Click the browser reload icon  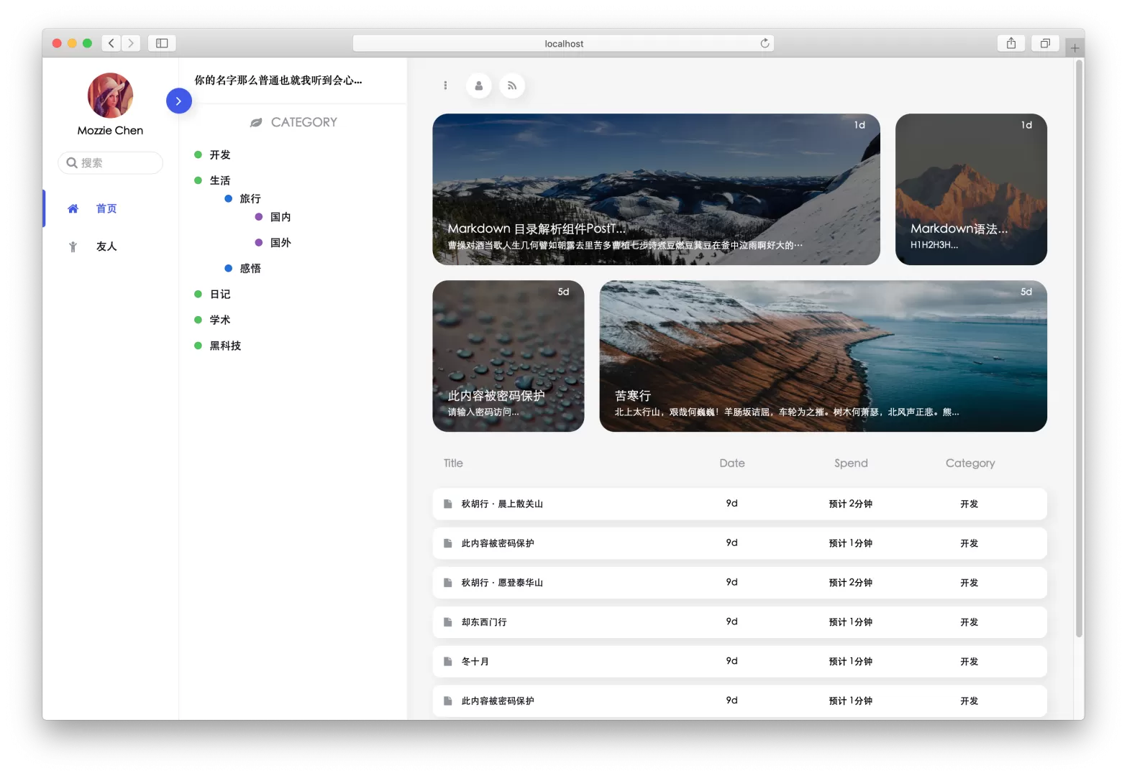[x=765, y=43]
